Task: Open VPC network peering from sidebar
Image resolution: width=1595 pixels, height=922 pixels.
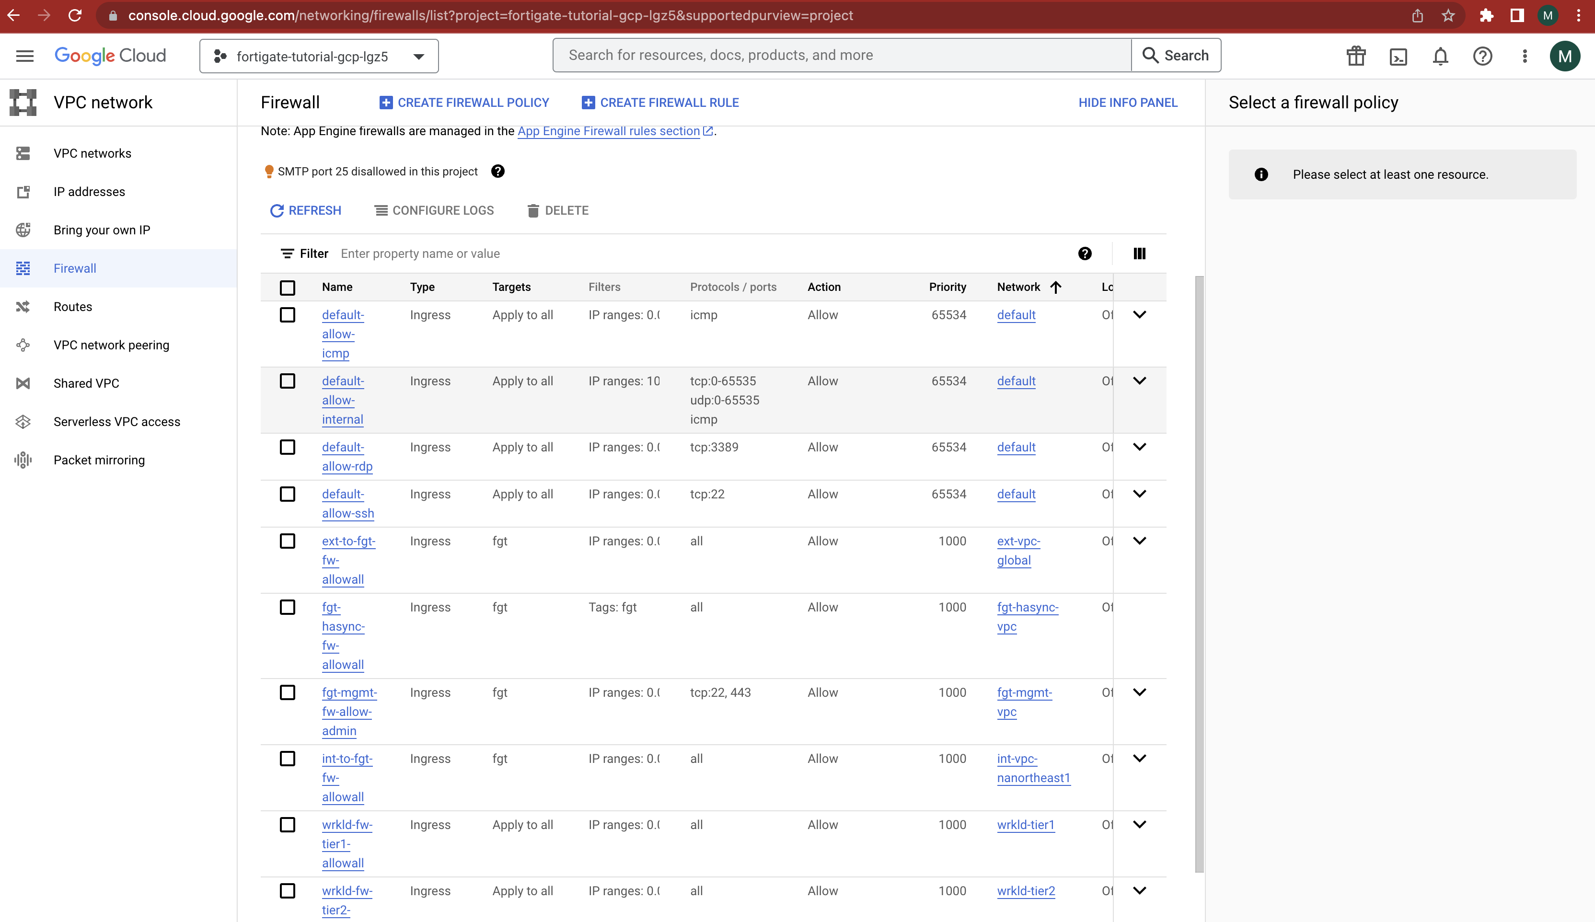Action: tap(110, 345)
